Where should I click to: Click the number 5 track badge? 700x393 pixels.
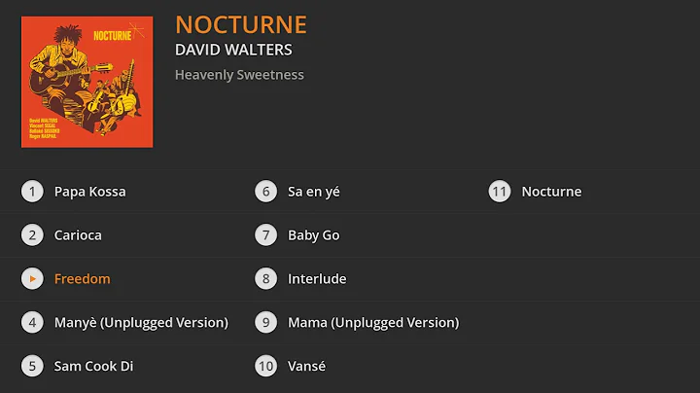point(33,367)
